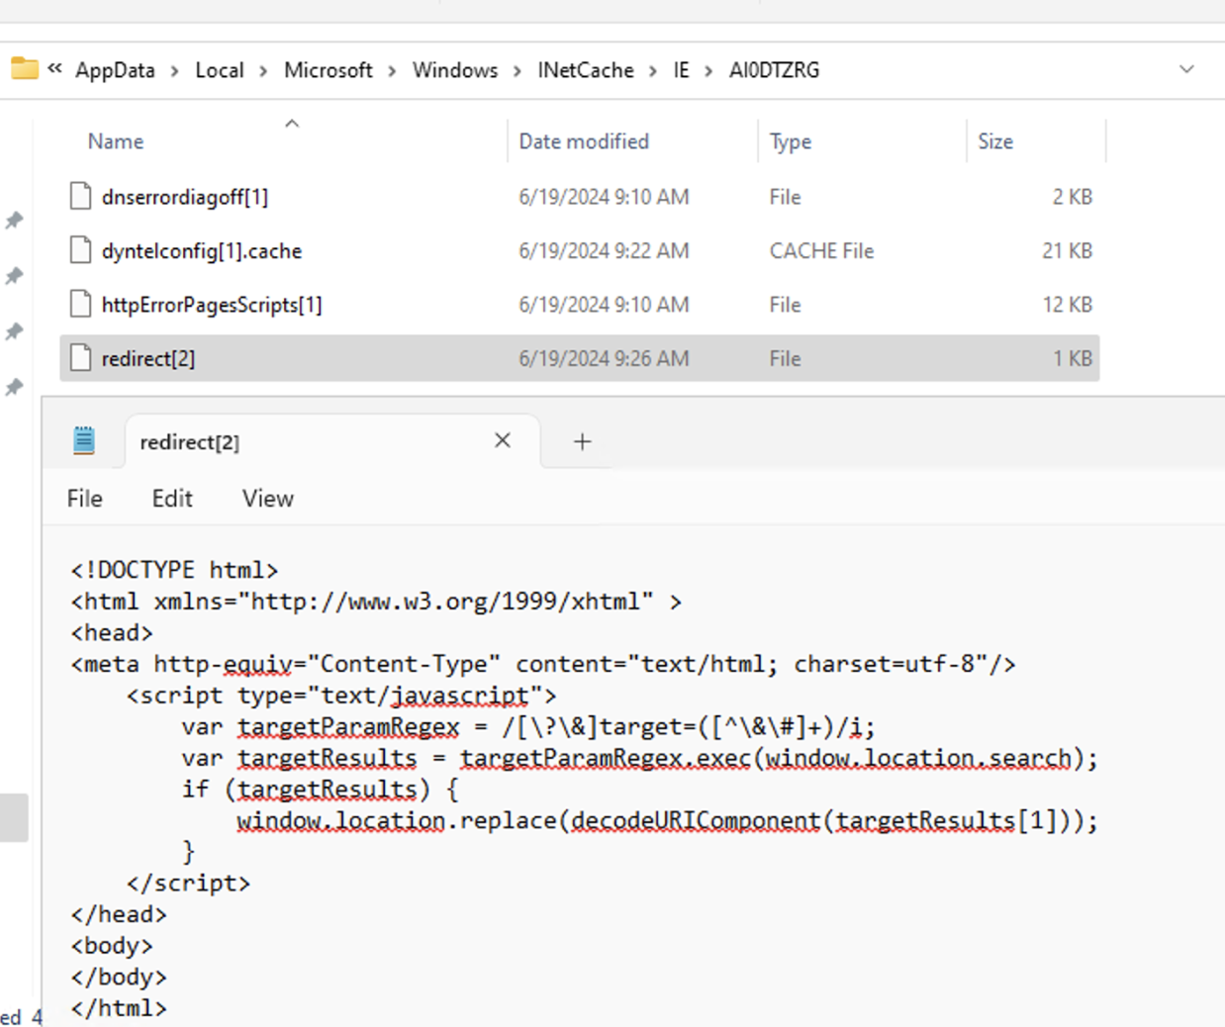Click the dnserrordiagoff[1] file icon
The height and width of the screenshot is (1027, 1225).
[80, 197]
